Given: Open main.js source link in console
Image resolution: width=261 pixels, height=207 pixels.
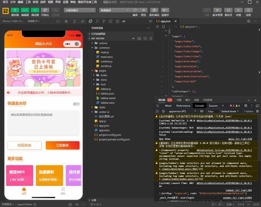Looking at the screenshot, I should click(240, 139).
